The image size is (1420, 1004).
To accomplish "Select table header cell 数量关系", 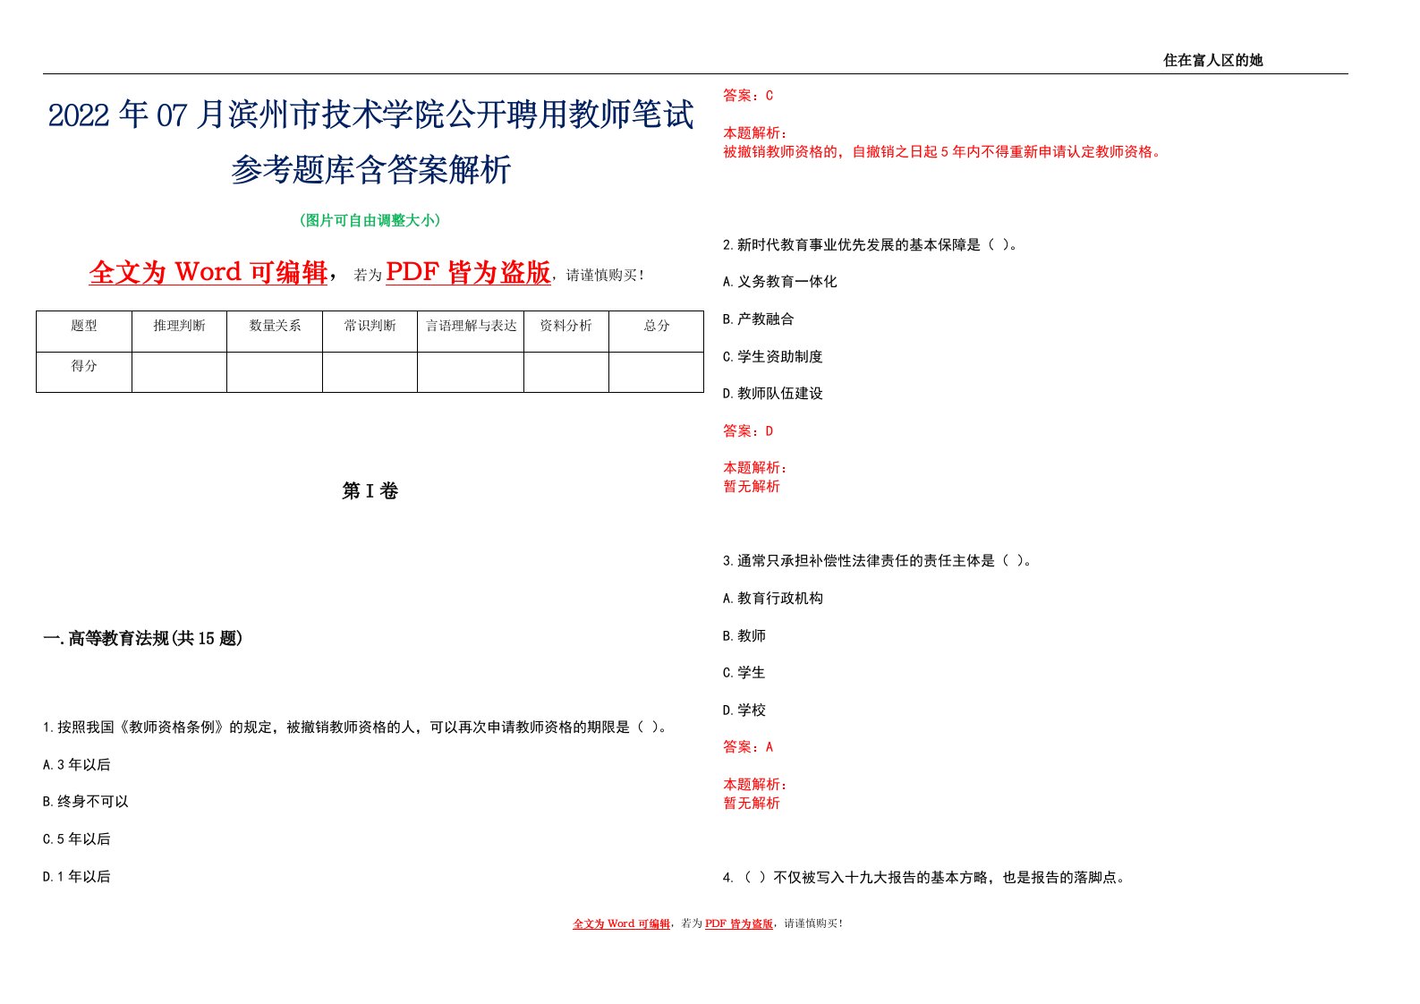I will point(275,331).
